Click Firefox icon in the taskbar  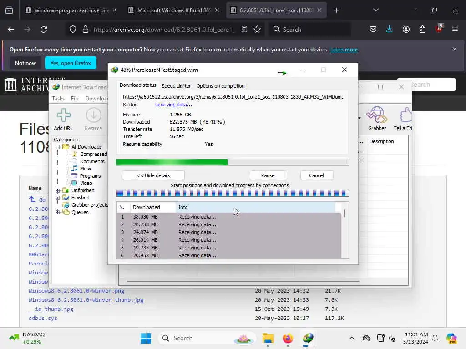[288, 338]
